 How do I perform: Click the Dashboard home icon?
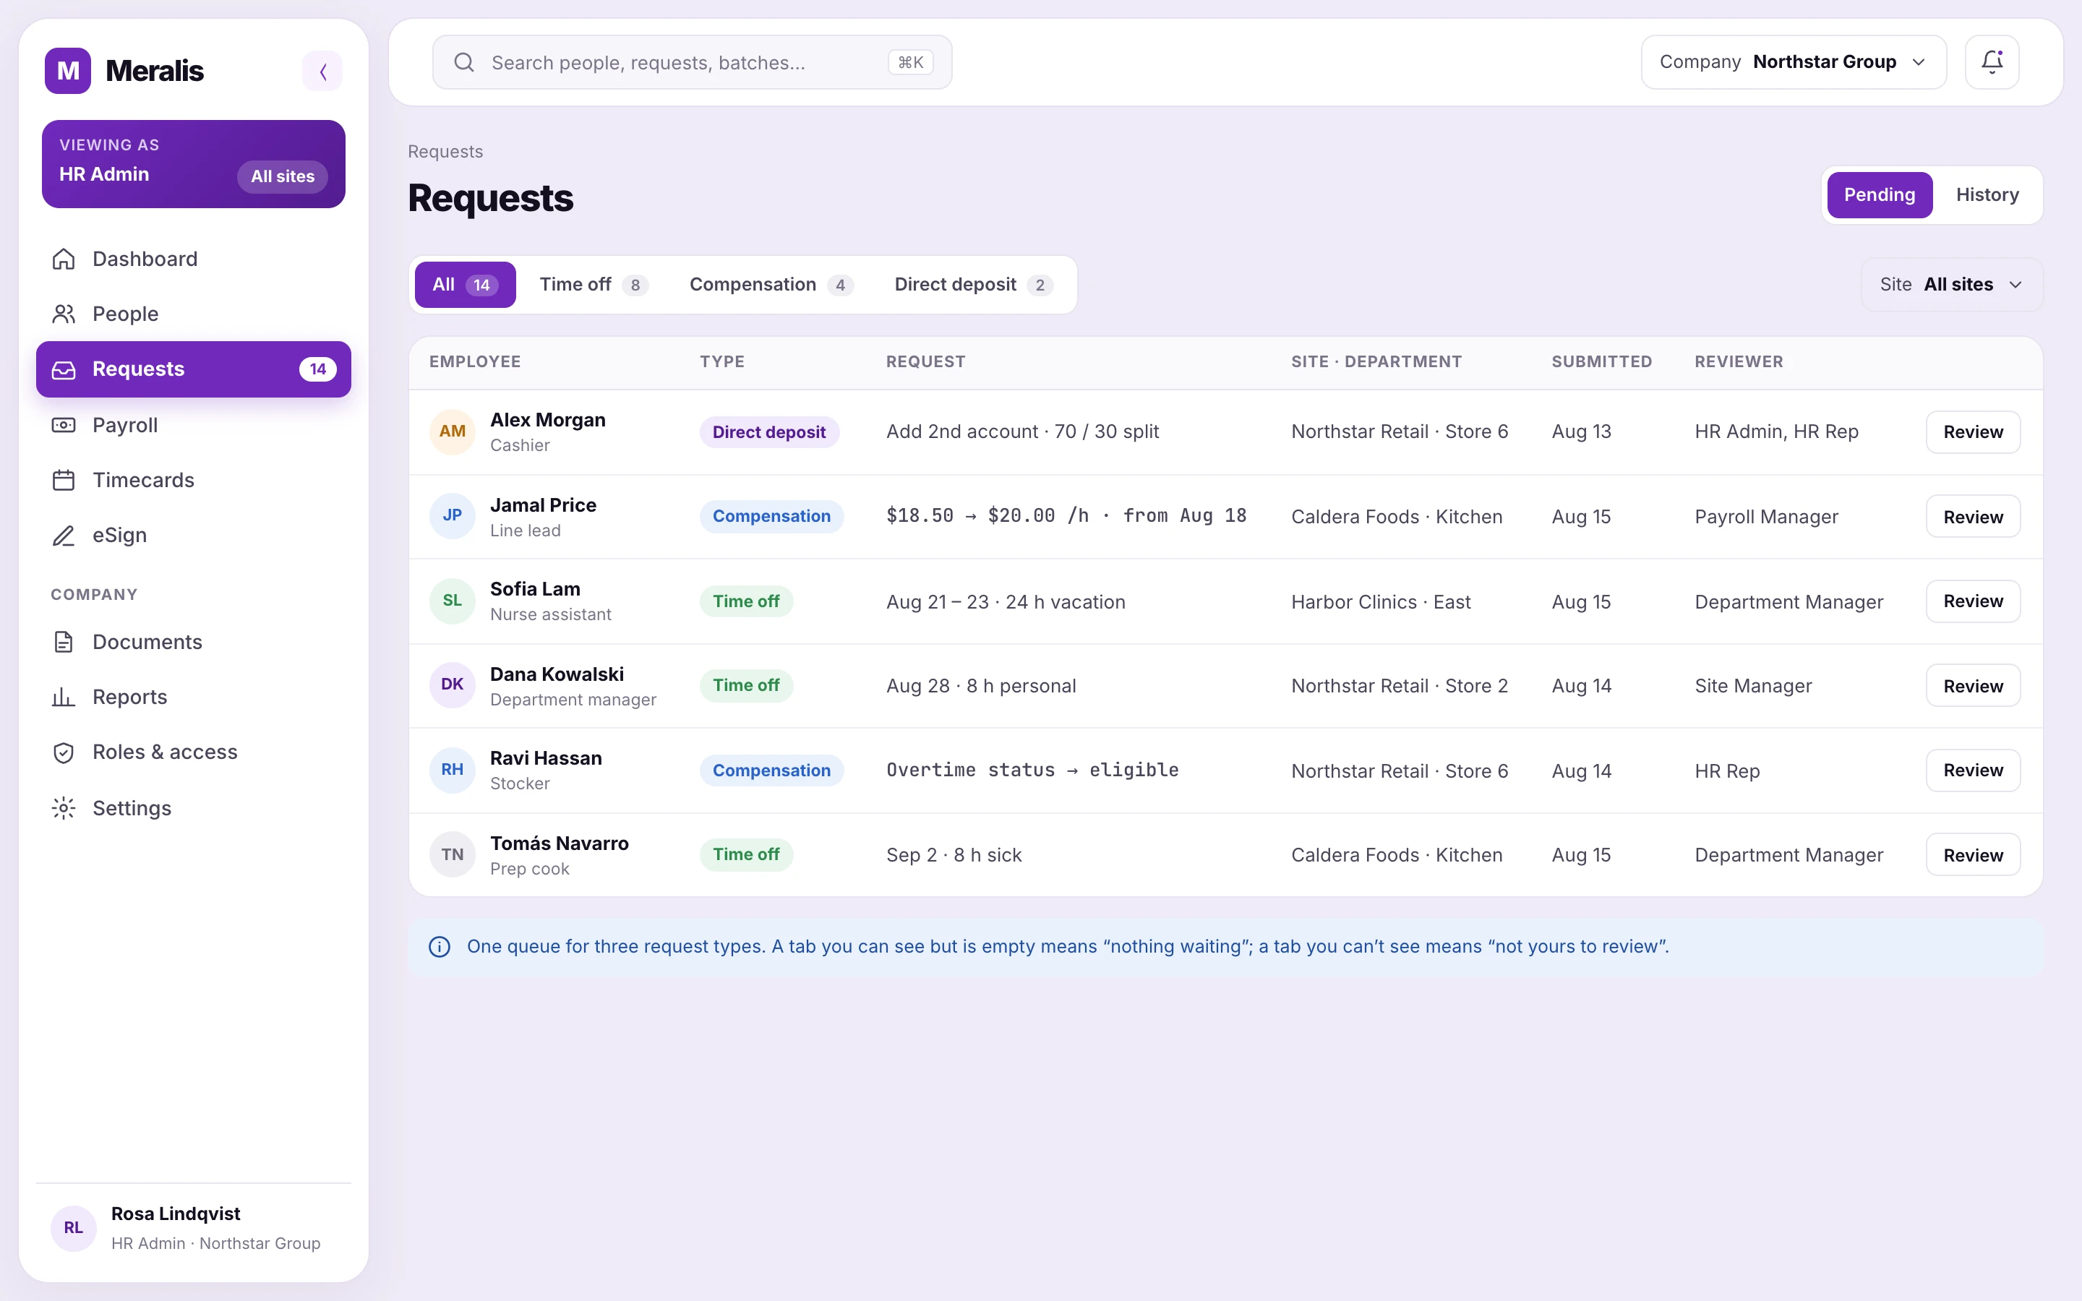pos(64,259)
